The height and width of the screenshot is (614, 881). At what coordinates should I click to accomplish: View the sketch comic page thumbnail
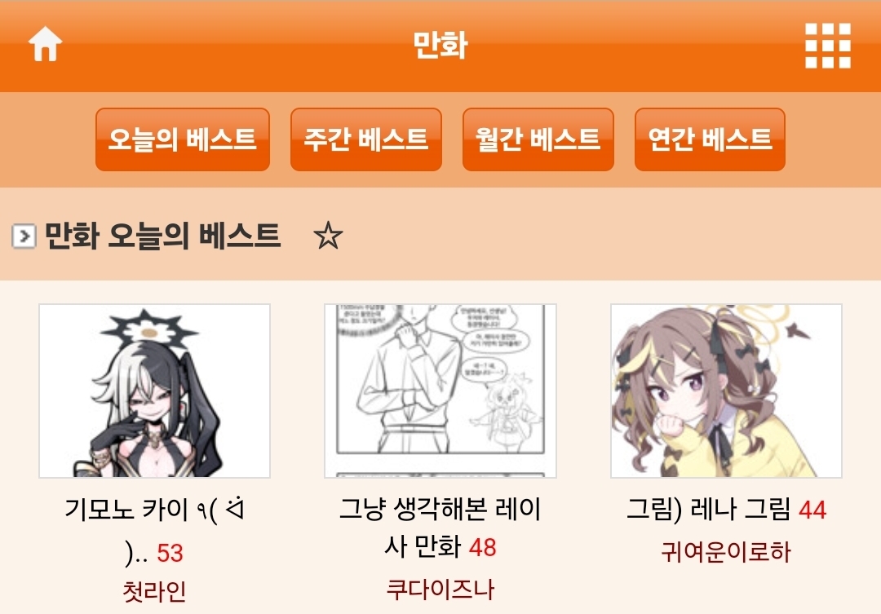pos(440,391)
